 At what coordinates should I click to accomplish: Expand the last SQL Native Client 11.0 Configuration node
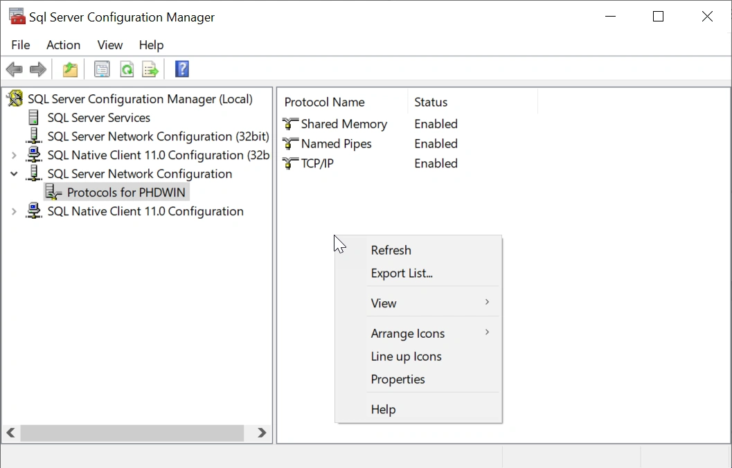click(x=14, y=211)
